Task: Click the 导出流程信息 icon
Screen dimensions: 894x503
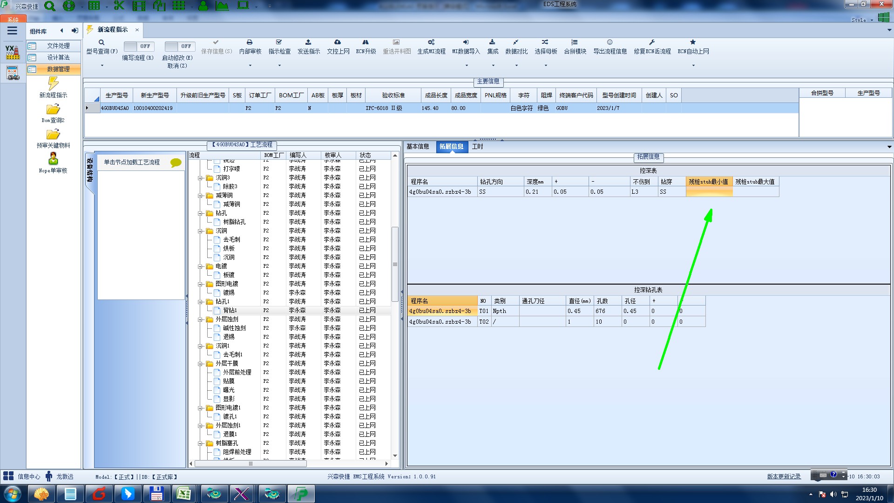Action: (610, 42)
